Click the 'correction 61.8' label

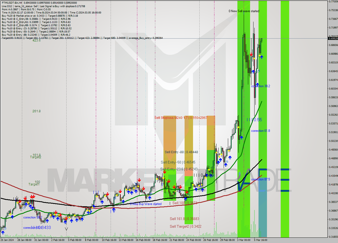(x=260, y=131)
